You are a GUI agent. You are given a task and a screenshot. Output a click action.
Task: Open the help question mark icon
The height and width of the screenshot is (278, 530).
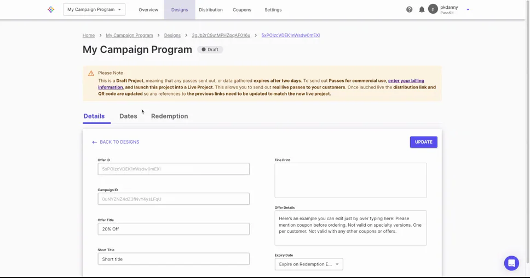[x=409, y=9]
